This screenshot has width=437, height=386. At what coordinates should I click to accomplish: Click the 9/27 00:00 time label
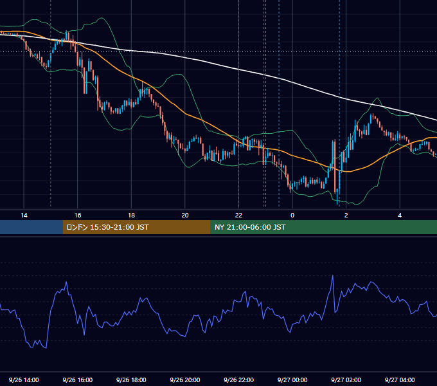click(x=292, y=380)
